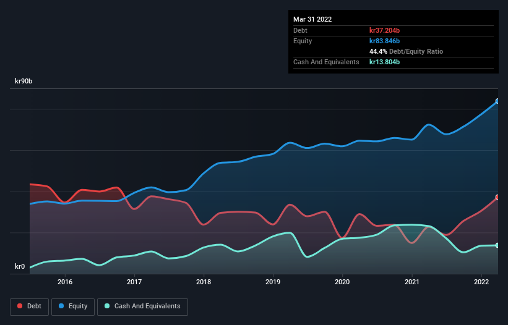508x325 pixels.
Task: Click the Mar 31 2022 tooltip date
Action: 312,19
